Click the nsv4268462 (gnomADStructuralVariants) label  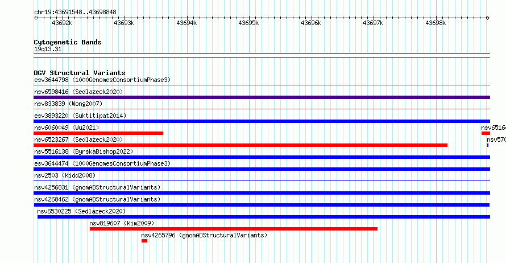[97, 199]
